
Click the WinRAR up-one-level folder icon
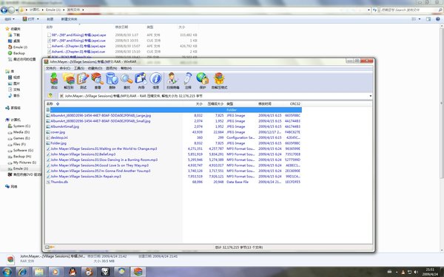point(50,96)
